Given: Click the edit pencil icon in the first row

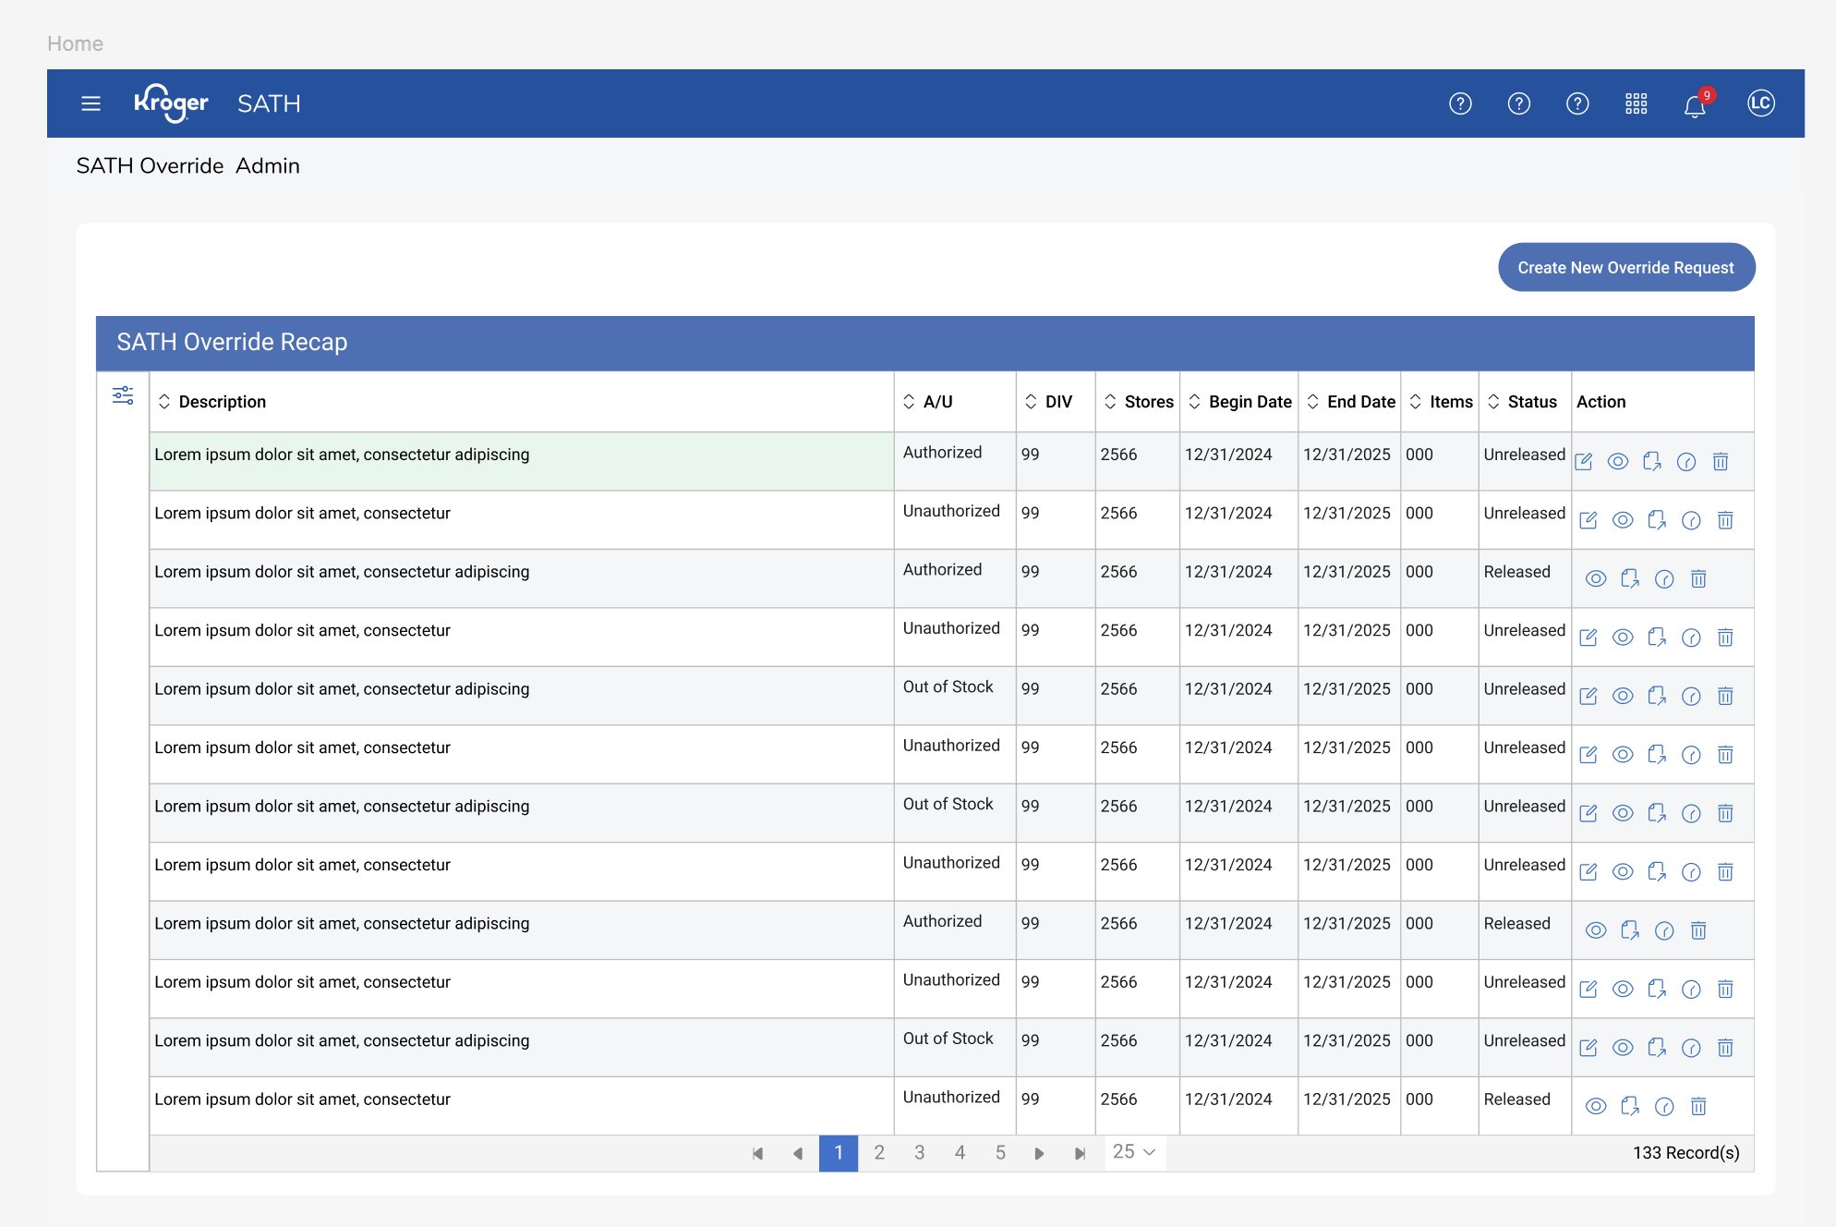Looking at the screenshot, I should pos(1583,461).
